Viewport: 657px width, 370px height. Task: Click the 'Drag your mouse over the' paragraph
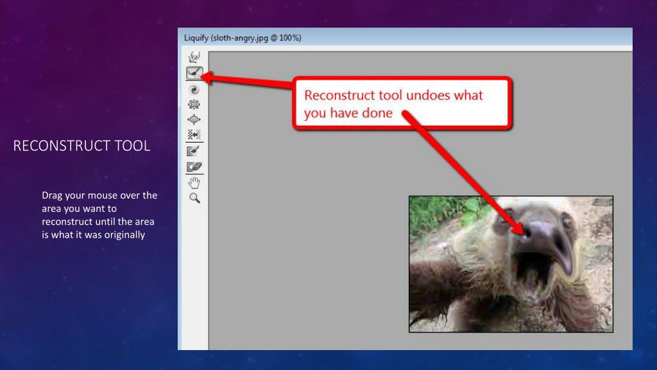point(99,215)
